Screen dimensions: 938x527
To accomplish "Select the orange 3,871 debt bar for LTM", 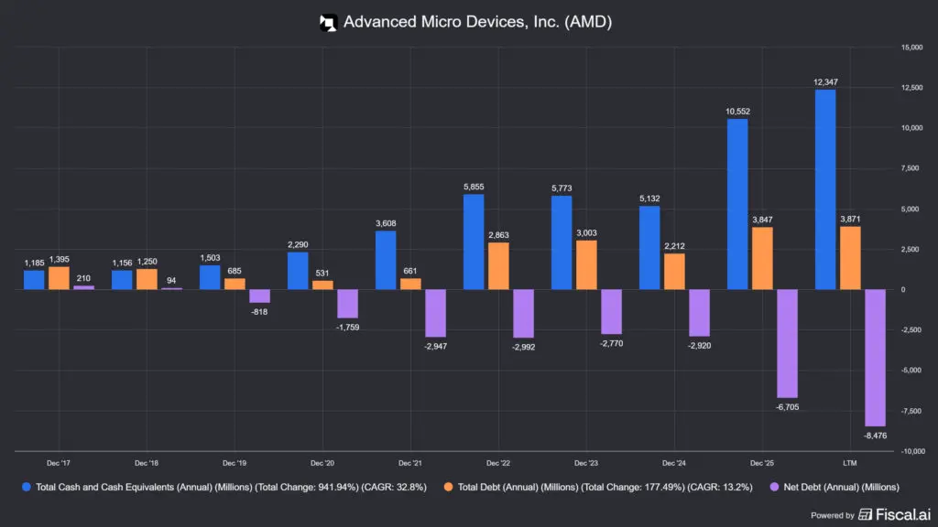I will point(851,258).
